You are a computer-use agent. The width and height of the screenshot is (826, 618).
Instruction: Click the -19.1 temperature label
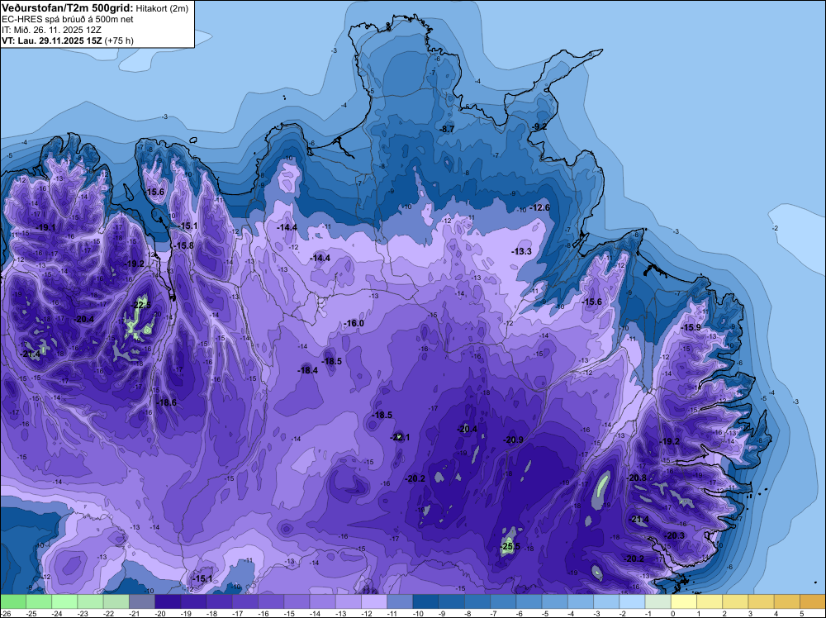pos(45,227)
